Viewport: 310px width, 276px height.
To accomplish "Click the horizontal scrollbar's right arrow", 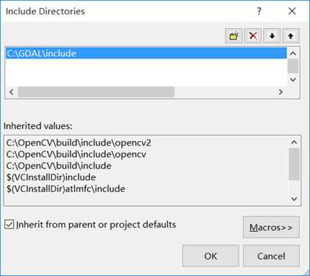I will [280, 92].
